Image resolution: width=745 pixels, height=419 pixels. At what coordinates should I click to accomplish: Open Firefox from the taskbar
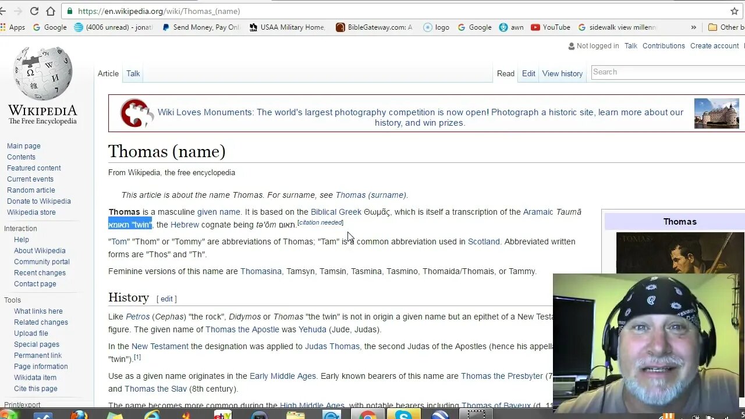tap(79, 415)
